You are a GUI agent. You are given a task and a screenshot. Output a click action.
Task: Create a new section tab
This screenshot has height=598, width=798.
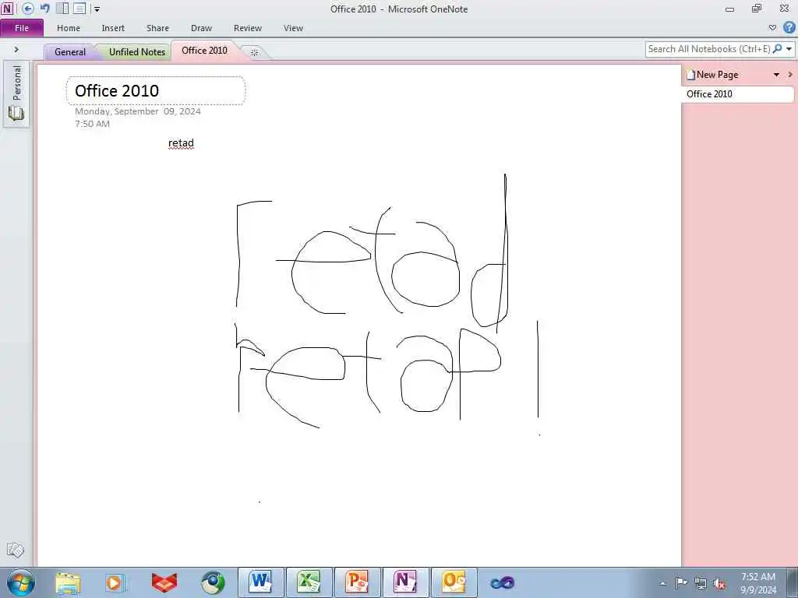(255, 52)
